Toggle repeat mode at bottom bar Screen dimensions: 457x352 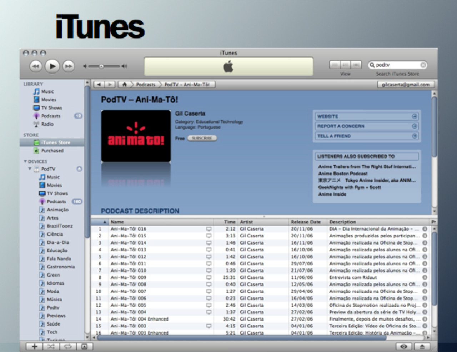pos(67,346)
